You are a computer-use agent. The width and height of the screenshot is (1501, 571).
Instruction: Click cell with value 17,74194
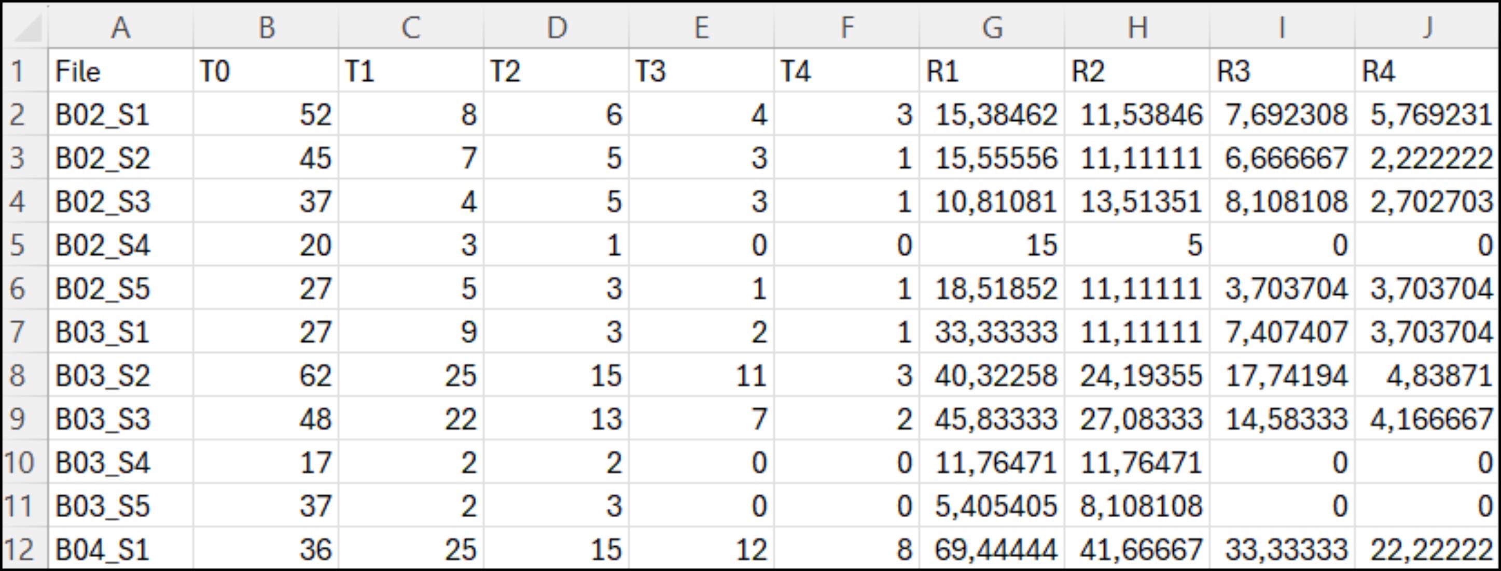tap(1283, 375)
